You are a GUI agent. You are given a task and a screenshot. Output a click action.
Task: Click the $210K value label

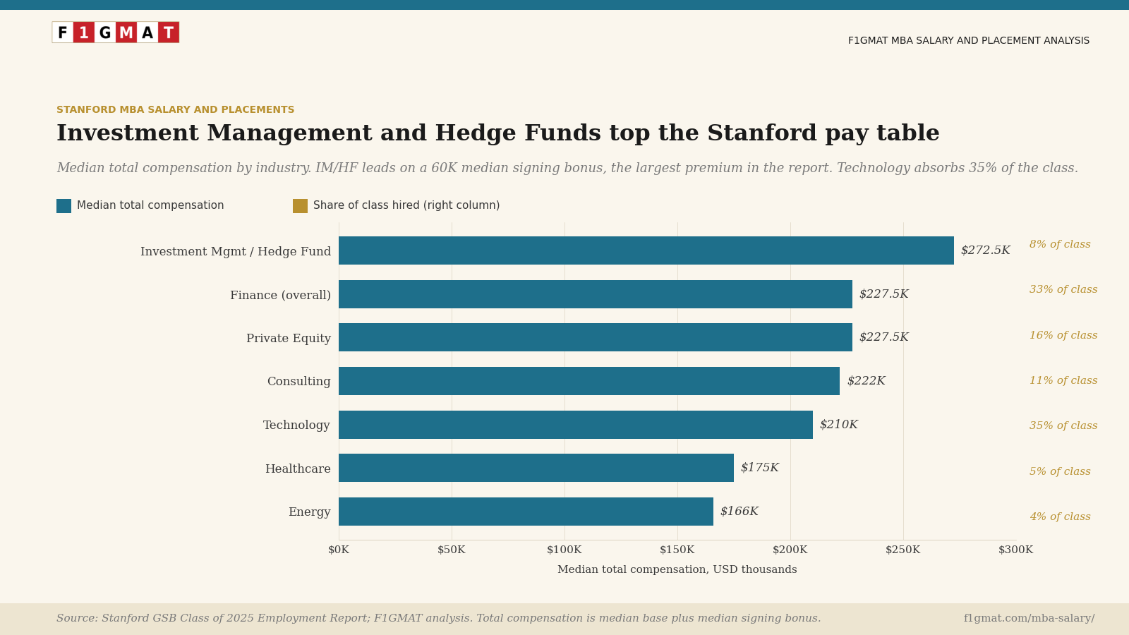[838, 425]
